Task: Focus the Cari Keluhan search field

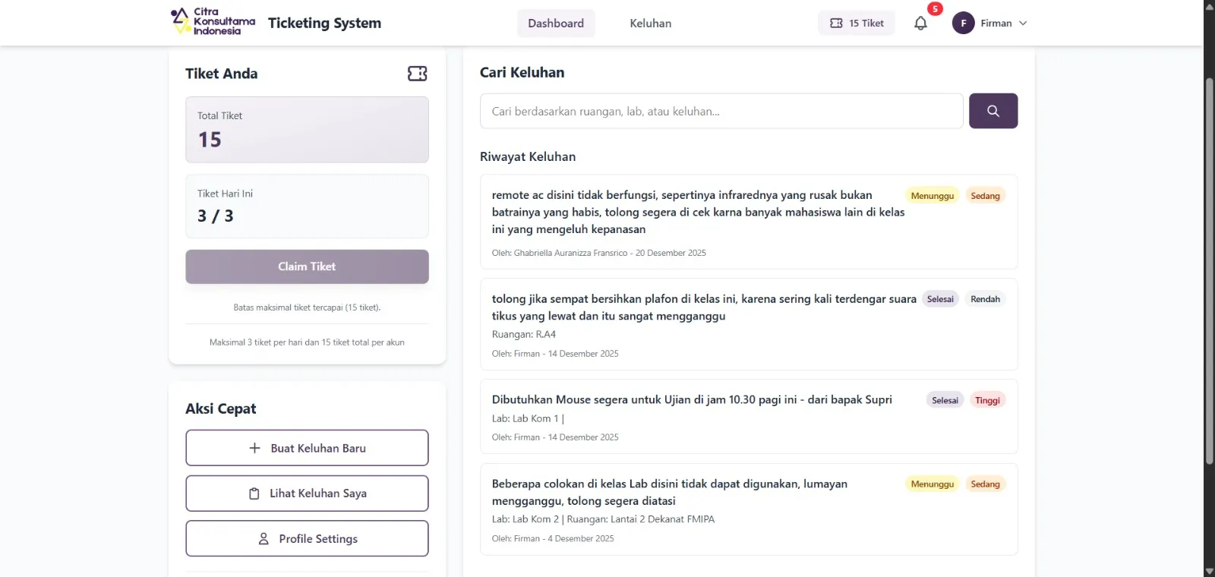Action: [x=721, y=111]
